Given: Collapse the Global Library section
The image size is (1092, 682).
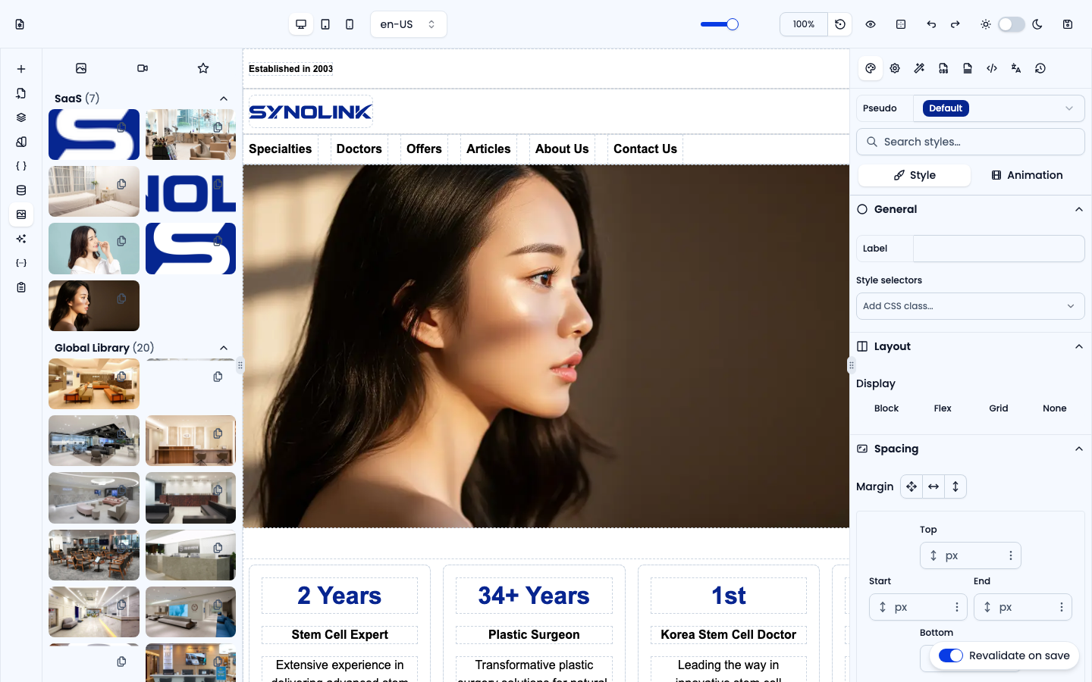Looking at the screenshot, I should click(224, 348).
